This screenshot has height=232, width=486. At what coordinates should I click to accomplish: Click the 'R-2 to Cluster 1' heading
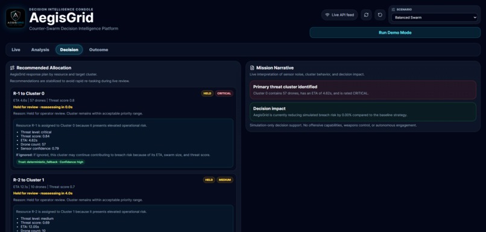(29, 180)
